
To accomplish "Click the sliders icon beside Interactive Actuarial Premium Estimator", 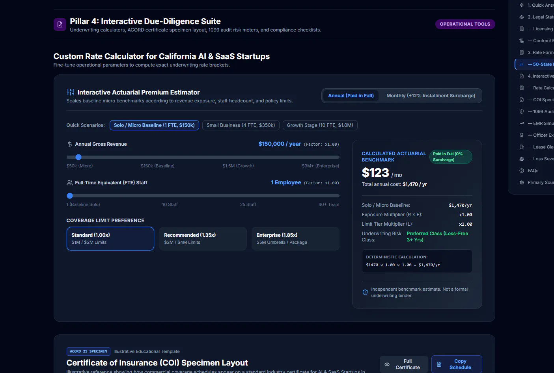I will click(x=71, y=92).
